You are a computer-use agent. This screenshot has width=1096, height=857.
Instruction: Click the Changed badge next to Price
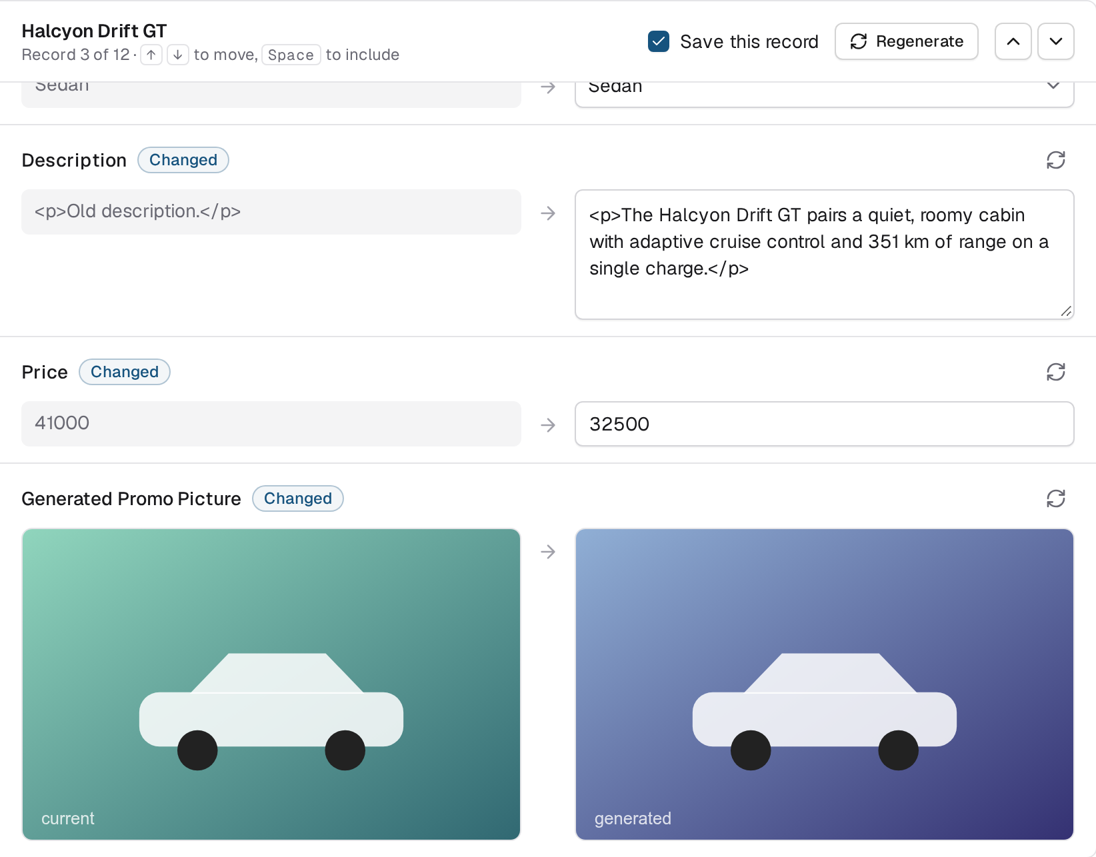coord(125,372)
